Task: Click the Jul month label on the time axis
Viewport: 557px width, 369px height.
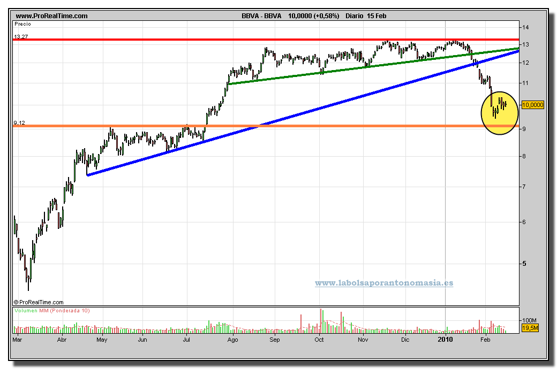Action: coord(186,340)
